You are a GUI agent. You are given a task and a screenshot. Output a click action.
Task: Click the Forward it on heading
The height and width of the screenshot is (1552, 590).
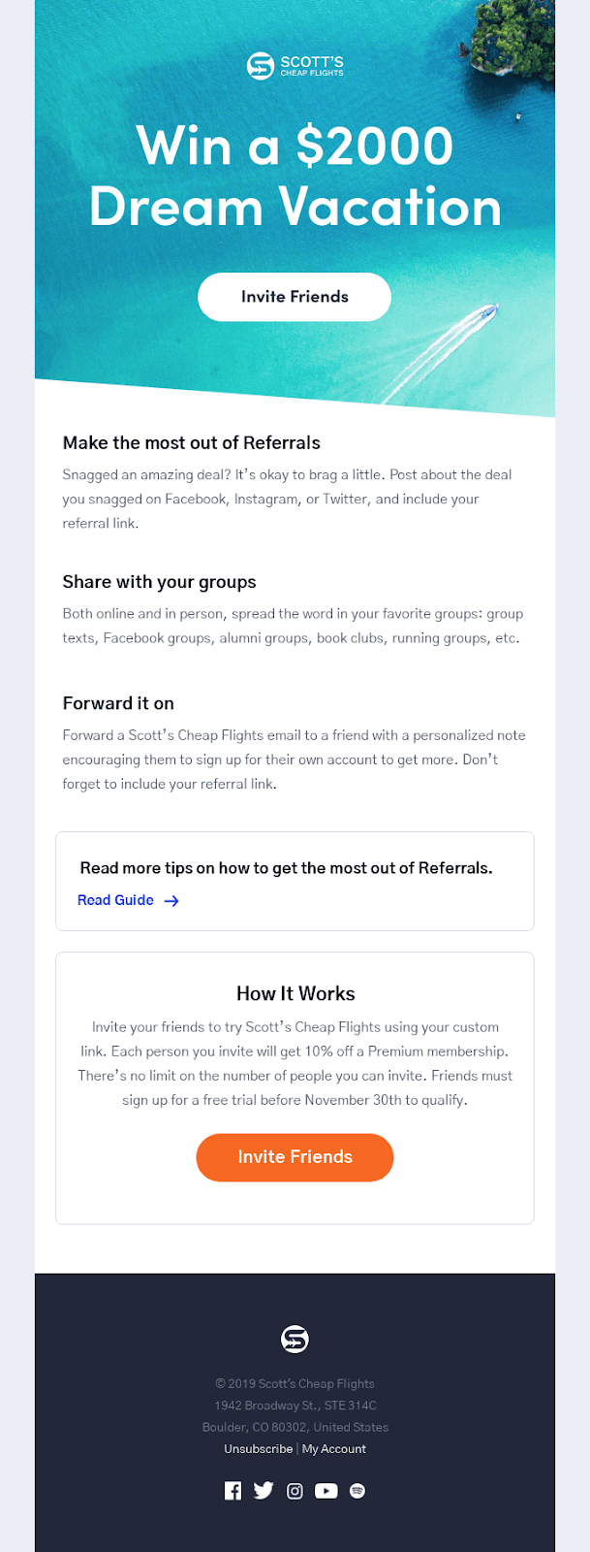[118, 703]
